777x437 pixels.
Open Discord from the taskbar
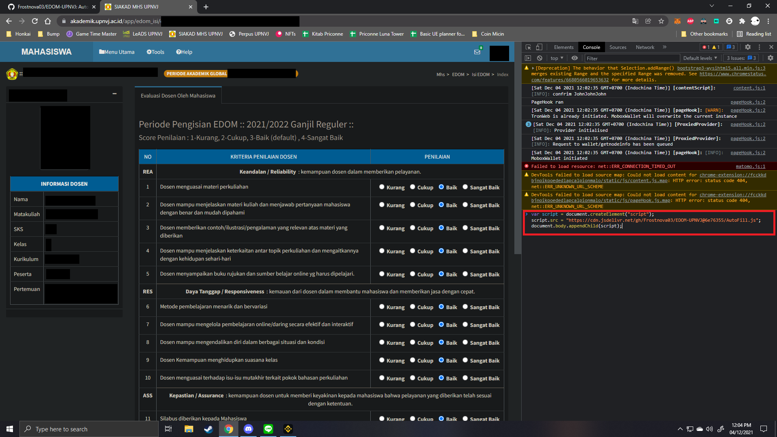(248, 429)
